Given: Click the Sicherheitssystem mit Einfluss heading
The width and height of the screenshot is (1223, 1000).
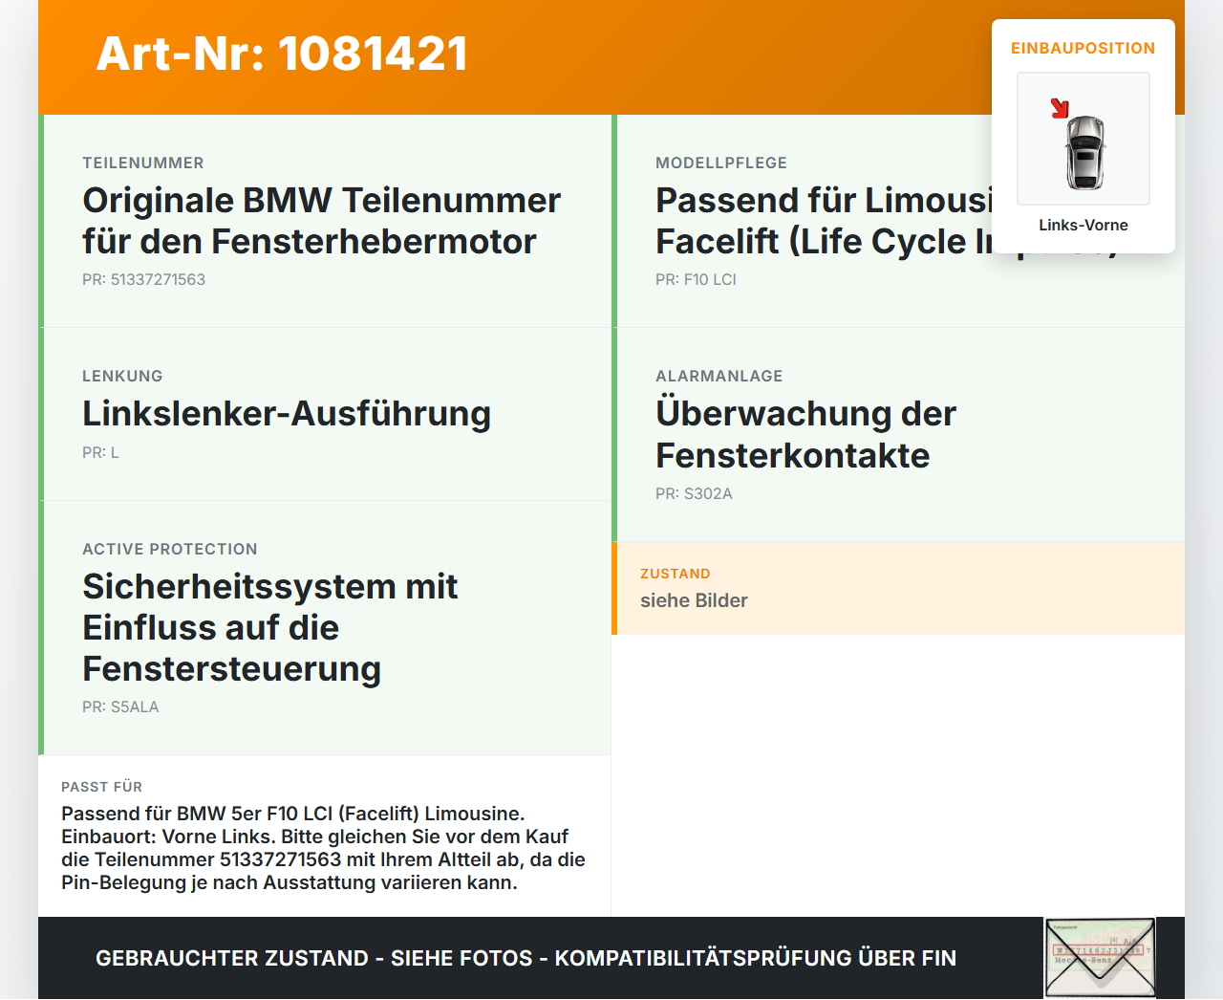Looking at the screenshot, I should [x=270, y=627].
